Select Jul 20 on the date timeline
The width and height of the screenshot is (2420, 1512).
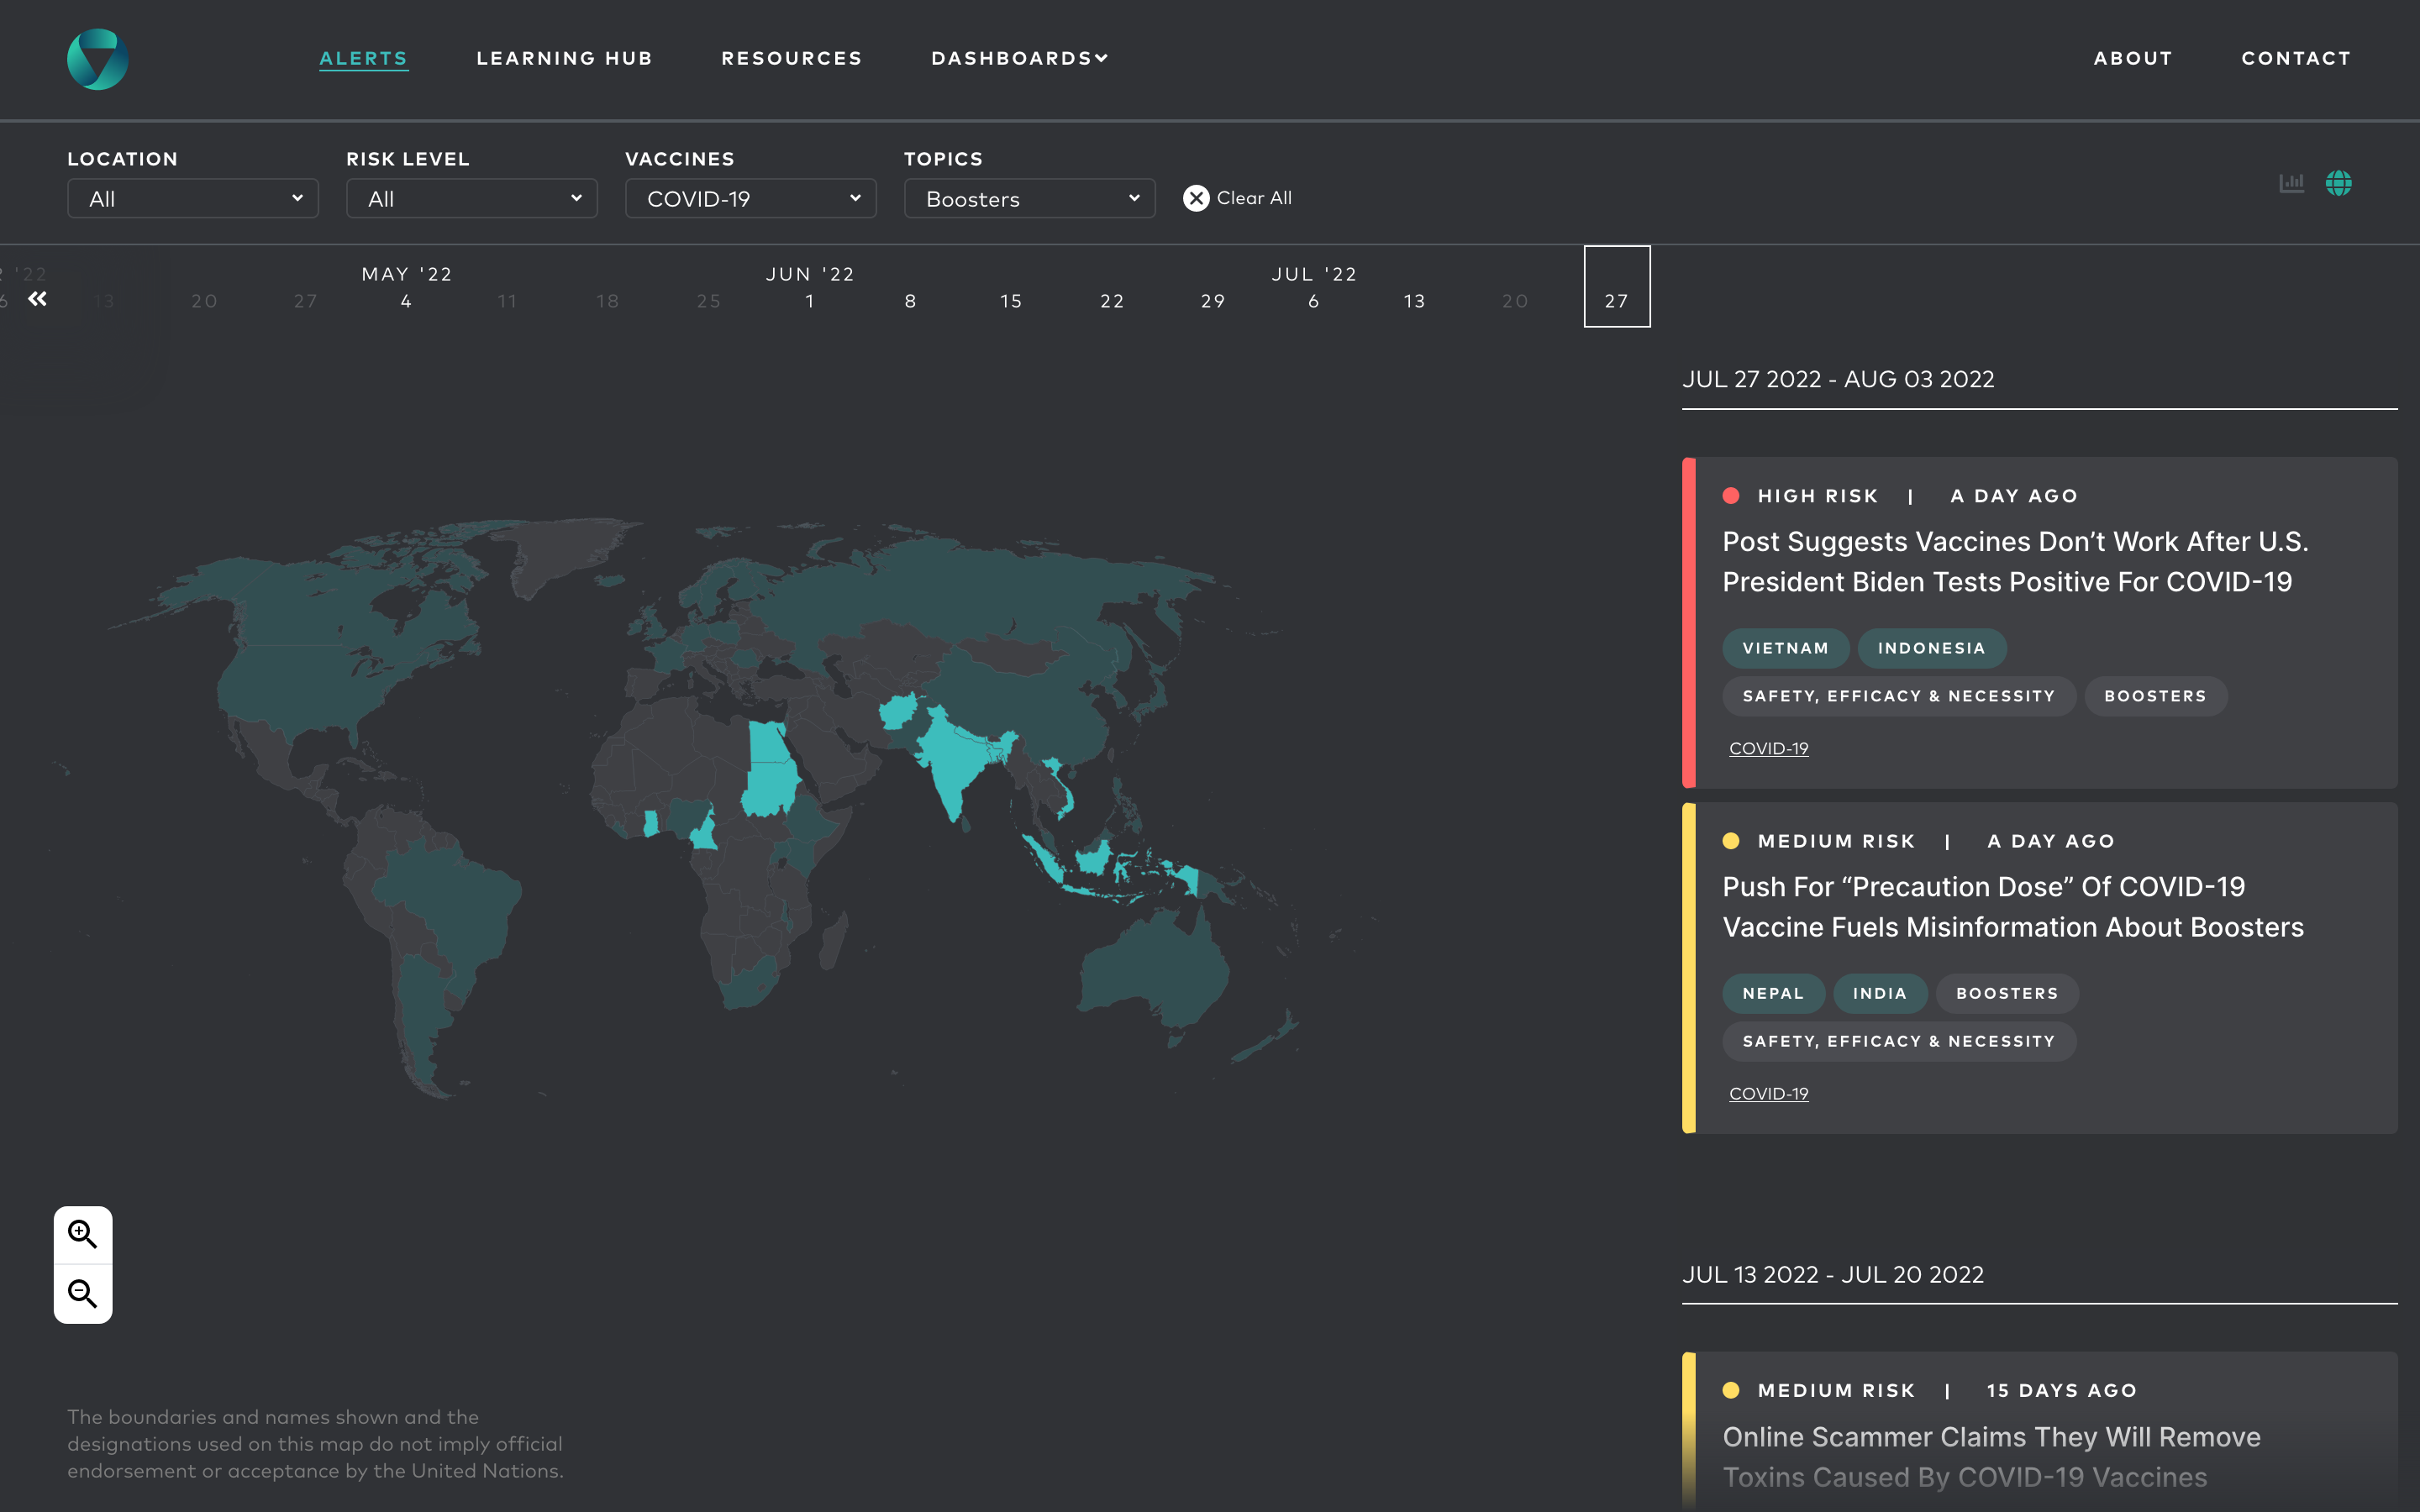tap(1513, 300)
